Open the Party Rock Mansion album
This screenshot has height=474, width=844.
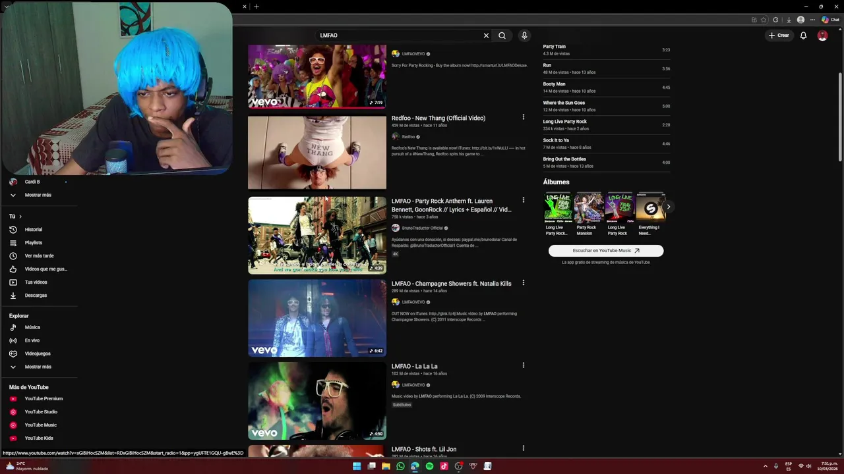[588, 215]
